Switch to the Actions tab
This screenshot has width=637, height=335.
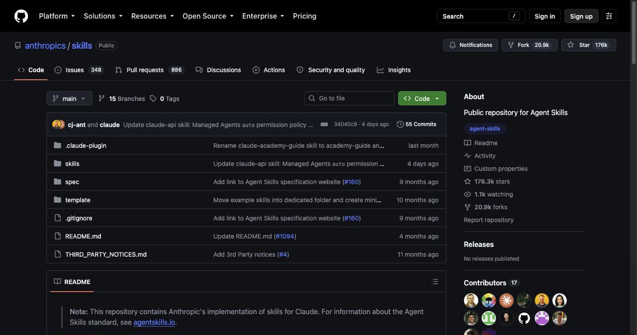click(x=269, y=70)
